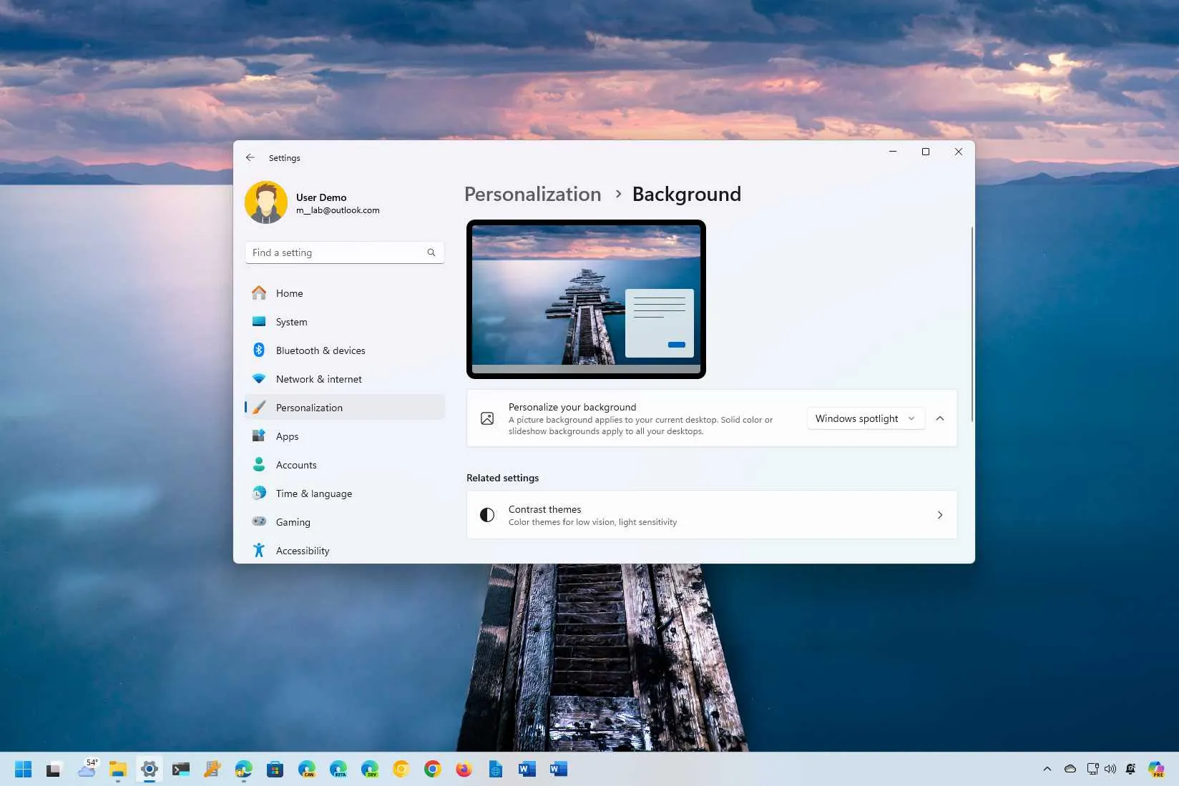Click the Personalization breadcrumb link

coord(532,194)
